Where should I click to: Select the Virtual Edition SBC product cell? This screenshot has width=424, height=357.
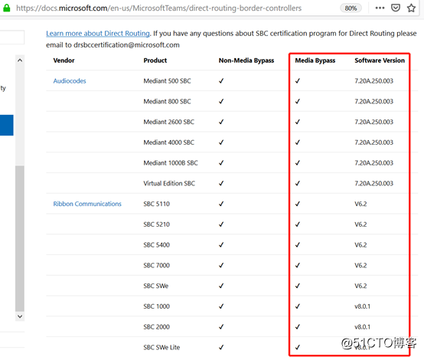pyautogui.click(x=169, y=183)
